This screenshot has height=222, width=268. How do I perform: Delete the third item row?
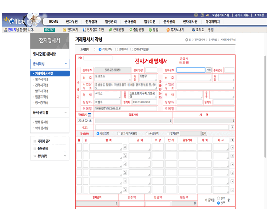[x=232, y=164]
